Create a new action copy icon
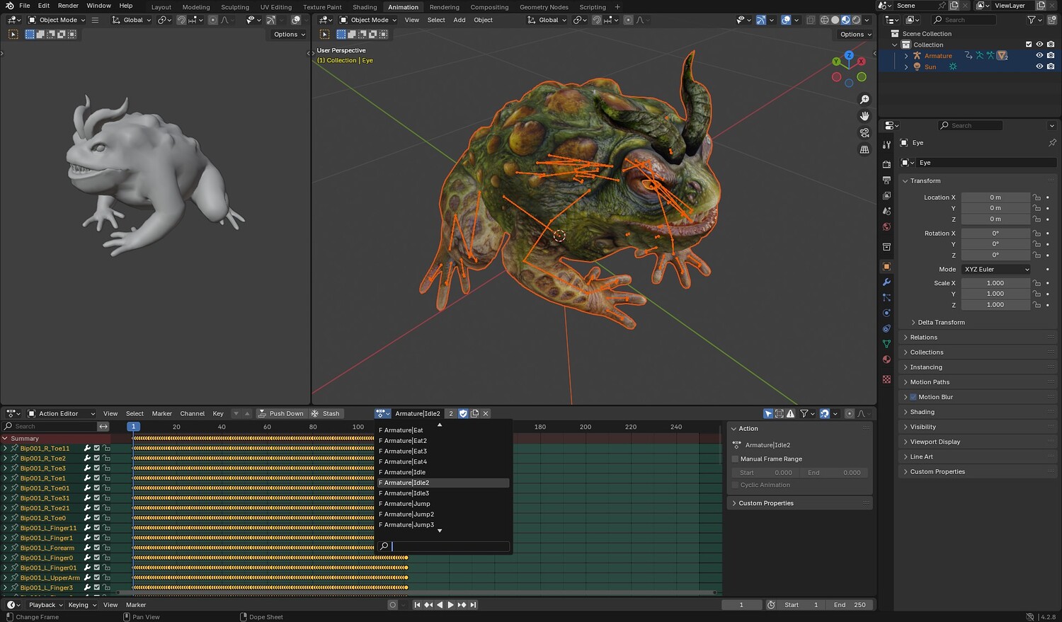This screenshot has width=1062, height=622. pos(474,414)
